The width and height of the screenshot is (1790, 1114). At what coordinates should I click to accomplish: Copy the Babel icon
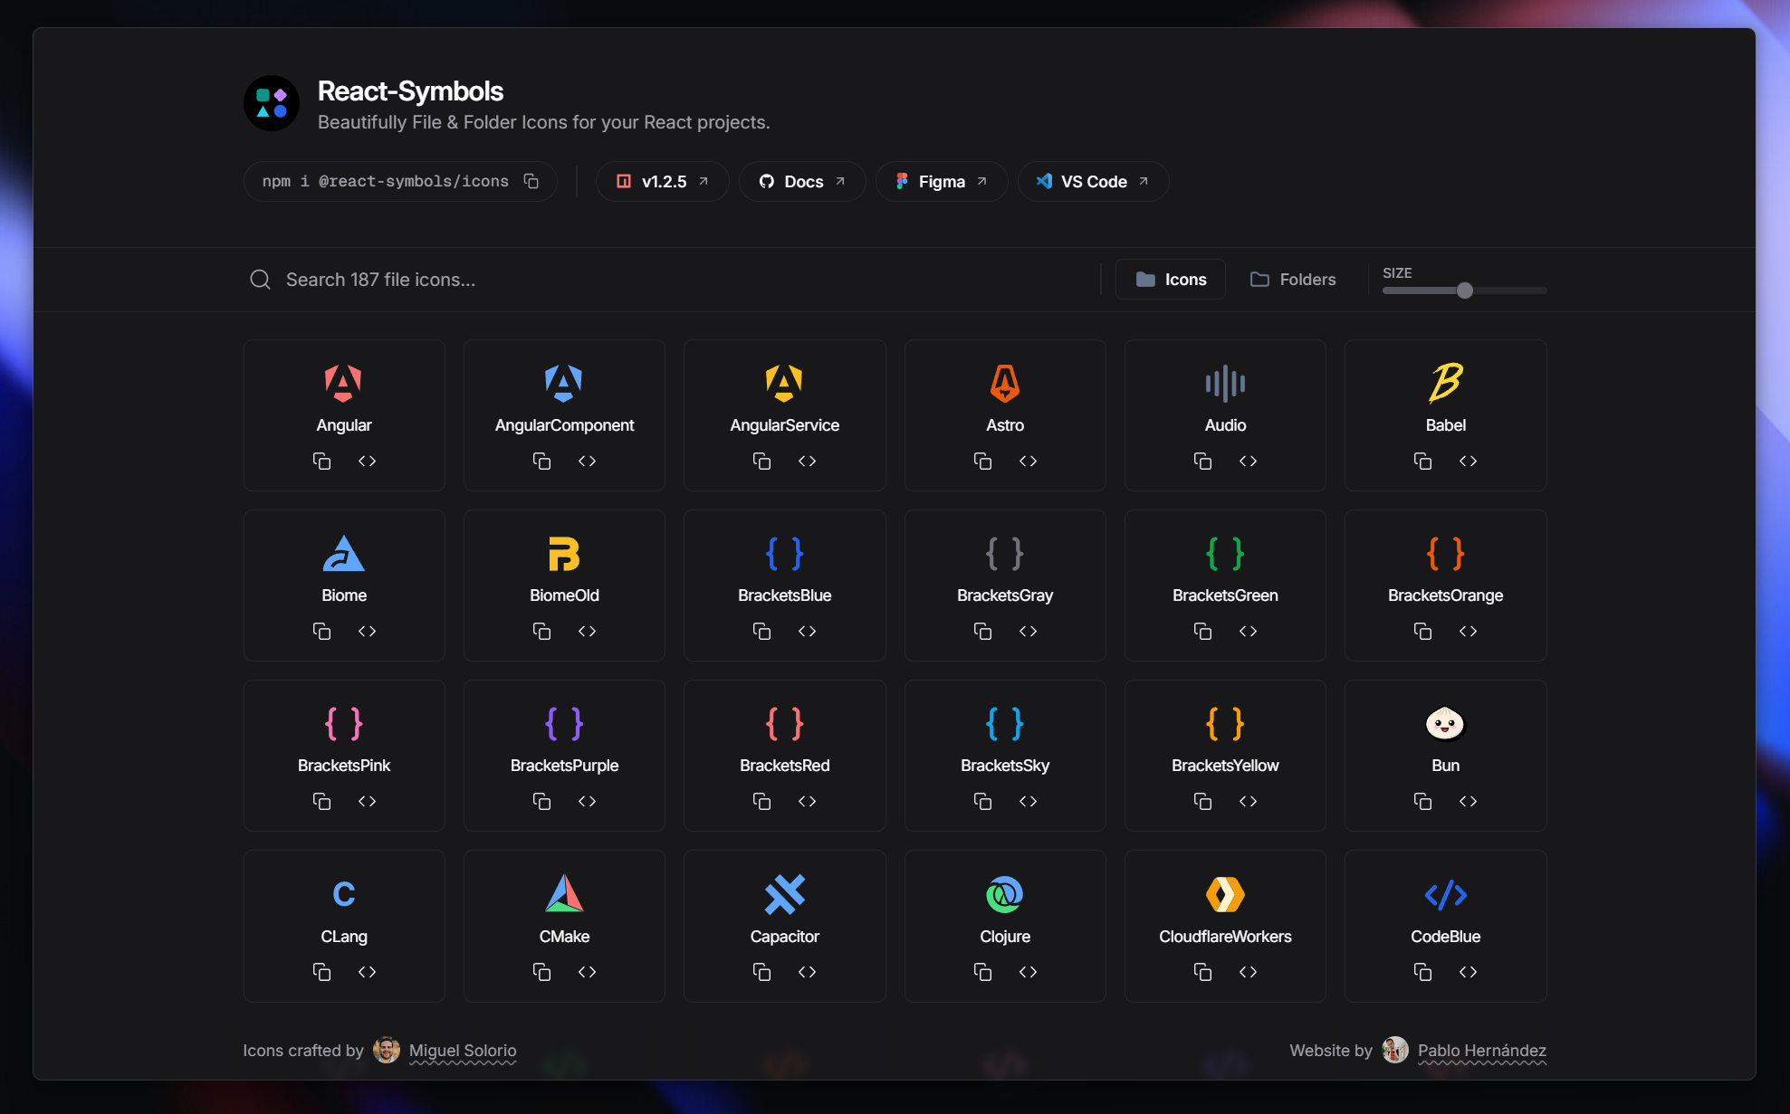coord(1422,462)
